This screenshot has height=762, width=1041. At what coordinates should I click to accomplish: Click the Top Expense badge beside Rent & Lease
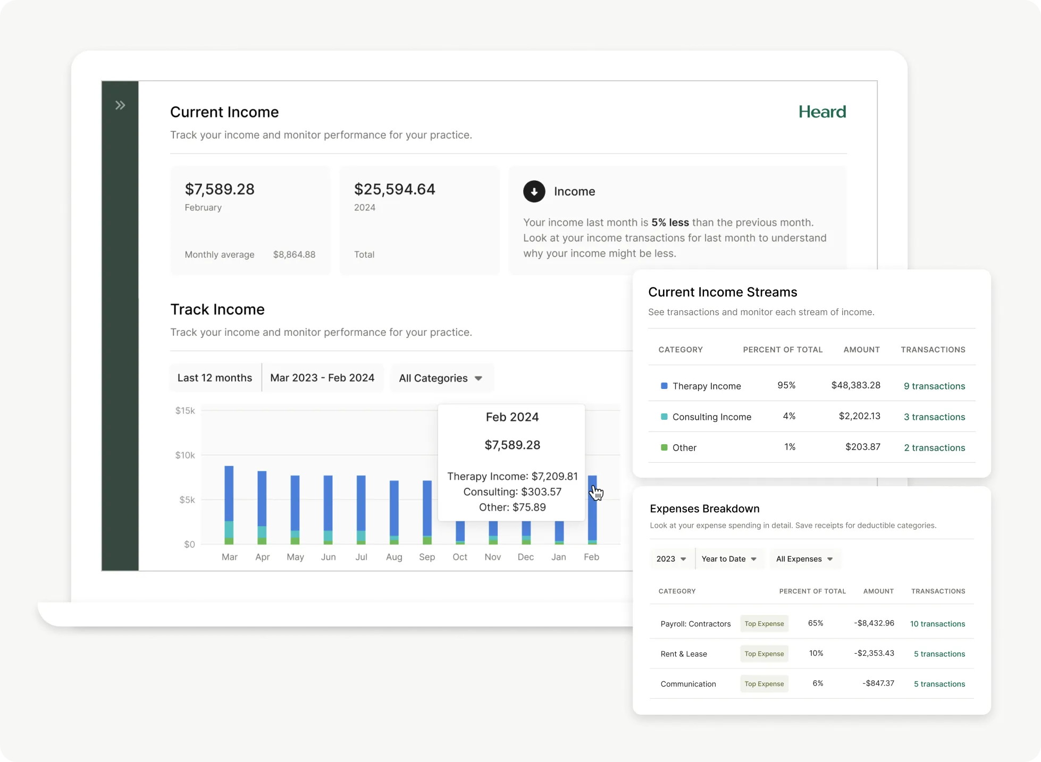(x=764, y=653)
